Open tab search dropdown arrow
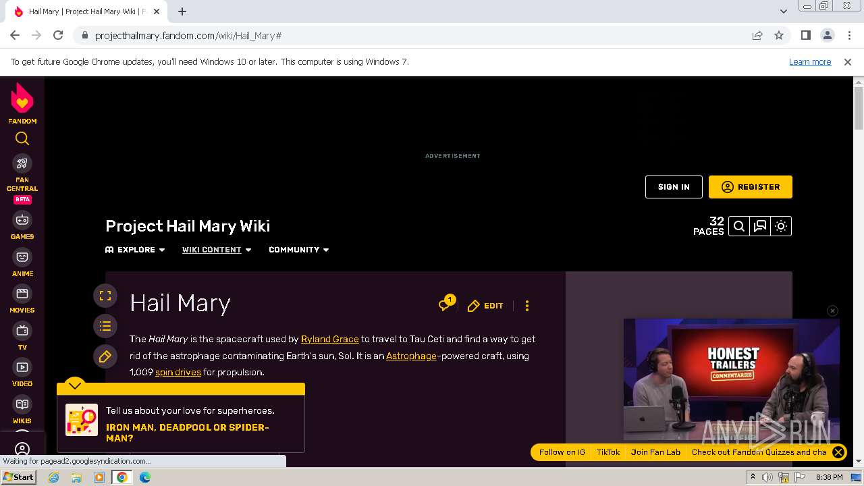The height and width of the screenshot is (486, 864). (x=784, y=11)
